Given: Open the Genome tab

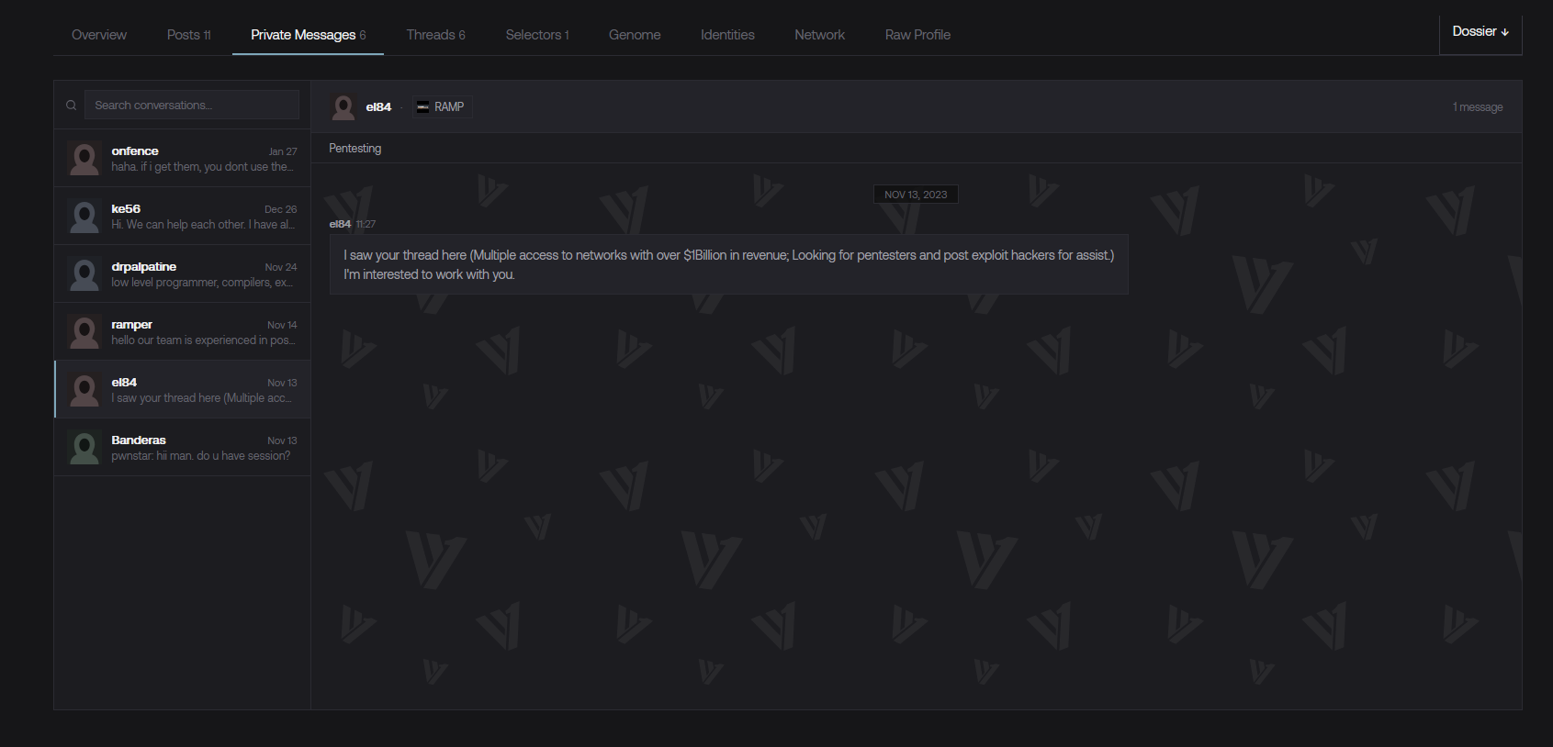Looking at the screenshot, I should (635, 35).
